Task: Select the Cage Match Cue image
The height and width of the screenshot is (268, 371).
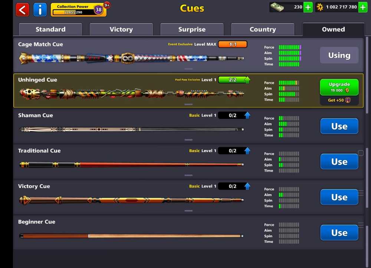Action: (x=132, y=58)
